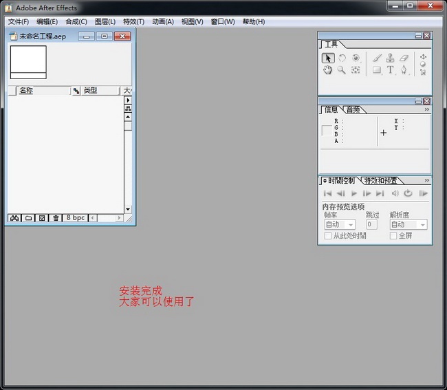Open the 帧率 dropdown
447x390 pixels.
[340, 225]
